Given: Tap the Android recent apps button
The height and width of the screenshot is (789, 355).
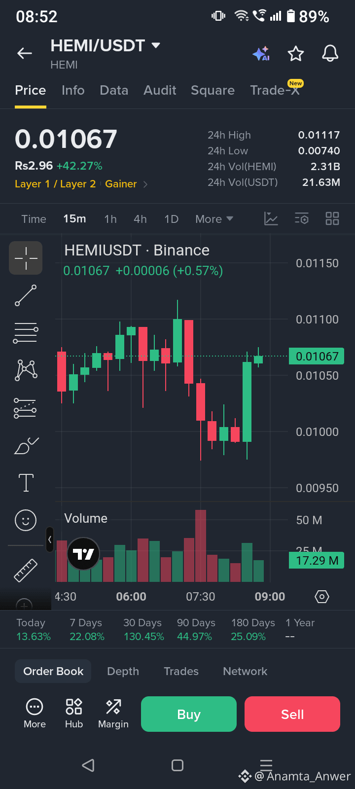Looking at the screenshot, I should coord(266,765).
